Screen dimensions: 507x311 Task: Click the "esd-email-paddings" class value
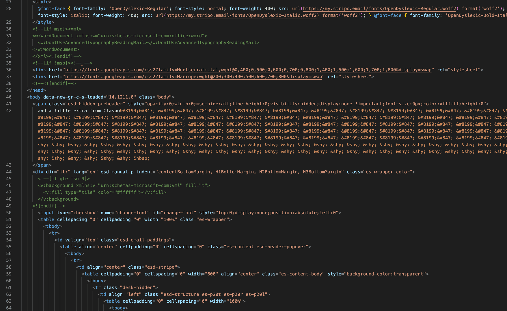click(144, 240)
